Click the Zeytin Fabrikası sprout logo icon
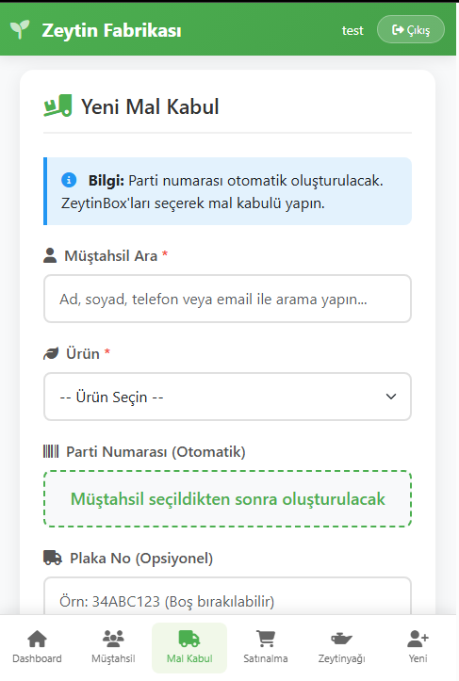The width and height of the screenshot is (459, 681). 20,29
